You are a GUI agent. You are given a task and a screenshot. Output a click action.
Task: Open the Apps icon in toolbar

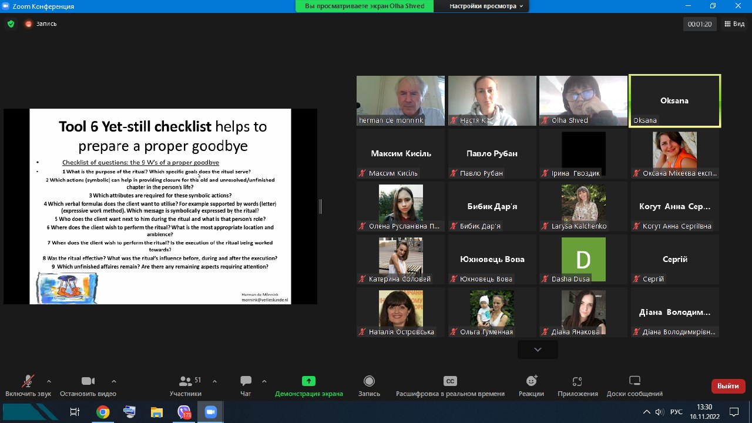[x=577, y=381]
